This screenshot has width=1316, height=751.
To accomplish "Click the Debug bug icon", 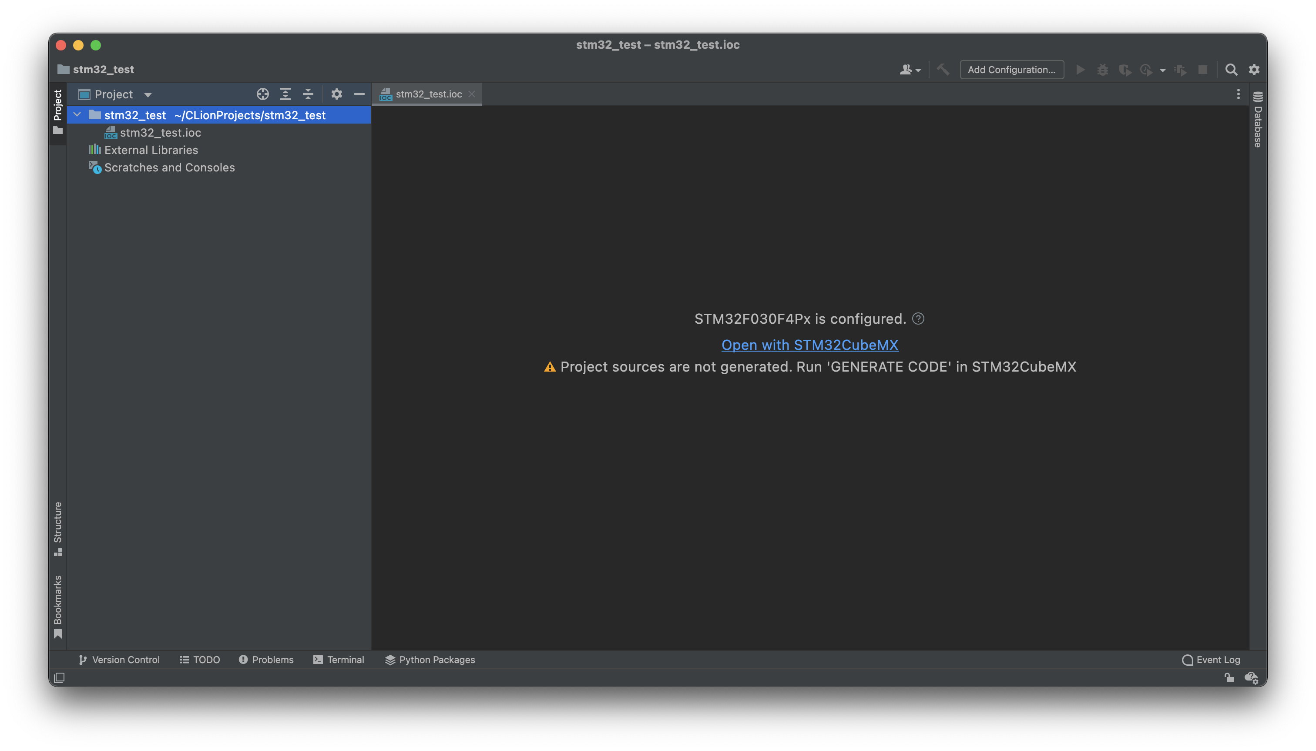I will point(1102,70).
